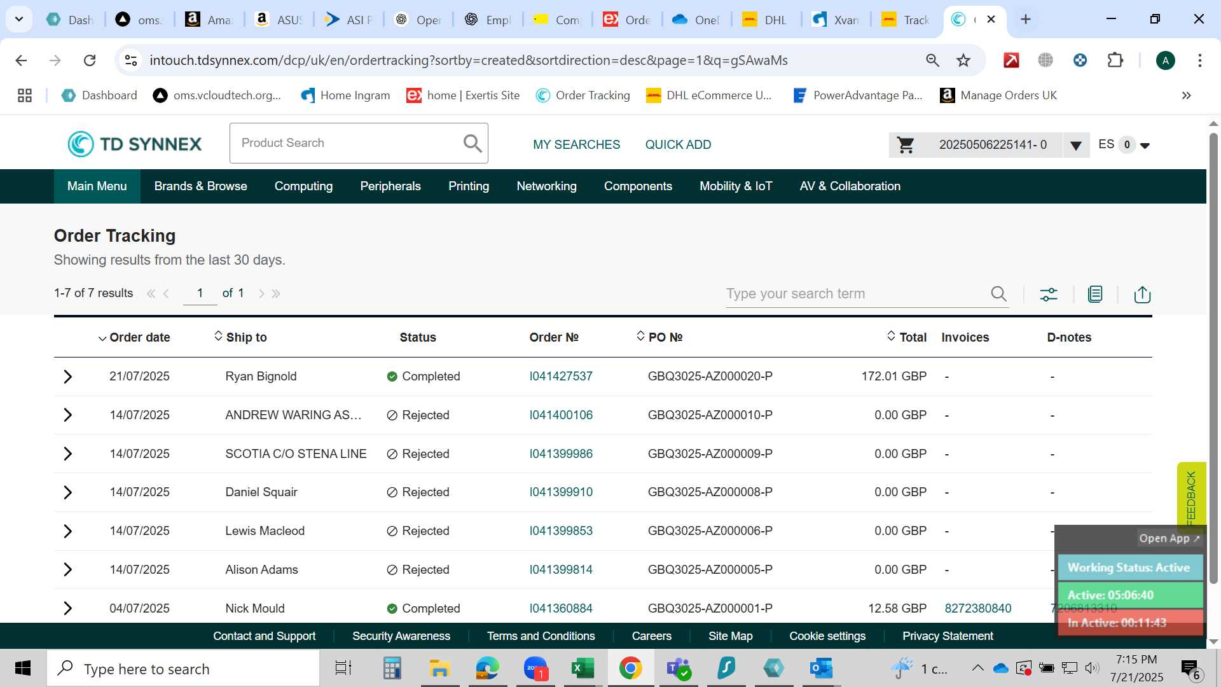1221x687 pixels.
Task: Expand the Alison Adams order row
Action: [x=68, y=570]
